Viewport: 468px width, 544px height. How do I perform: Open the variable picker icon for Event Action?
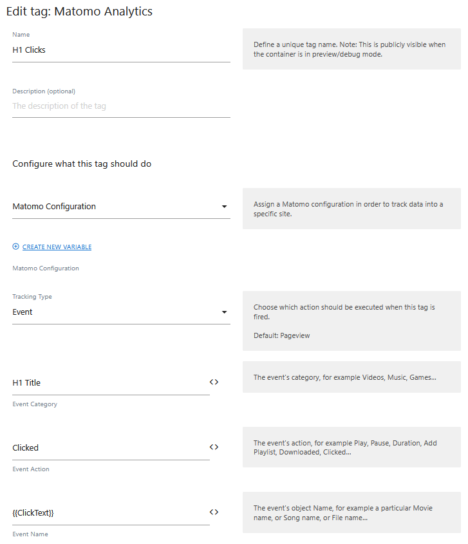214,447
